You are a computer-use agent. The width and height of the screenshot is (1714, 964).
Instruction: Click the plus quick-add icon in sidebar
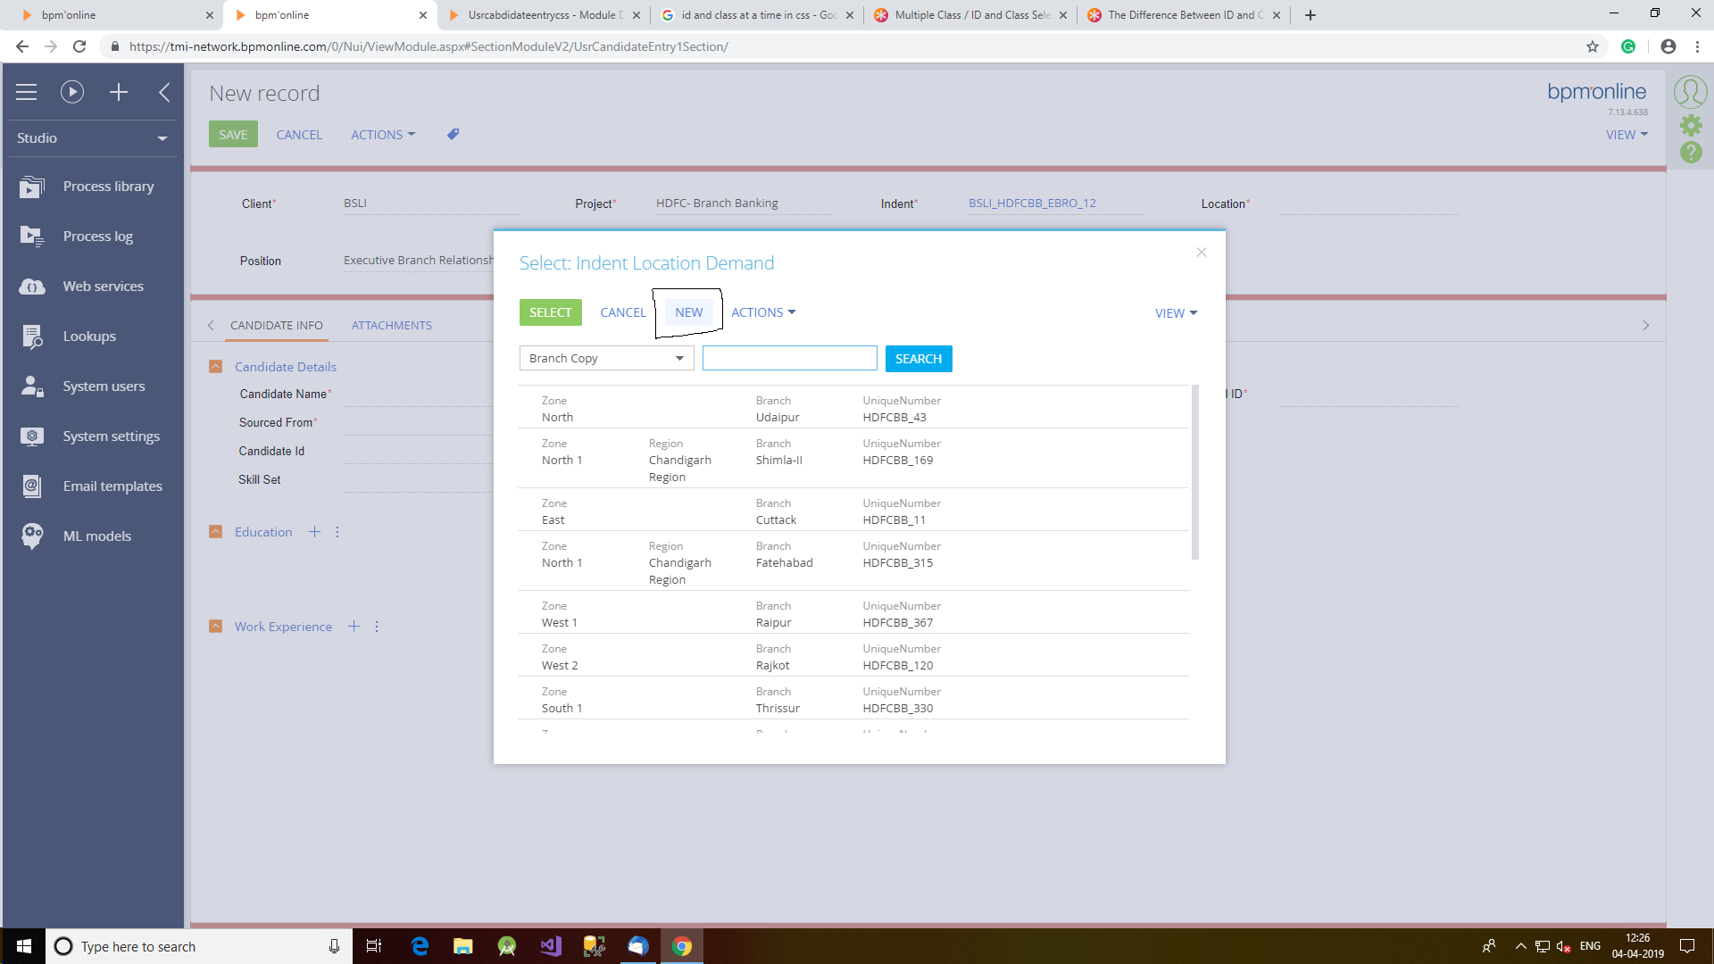pos(119,92)
